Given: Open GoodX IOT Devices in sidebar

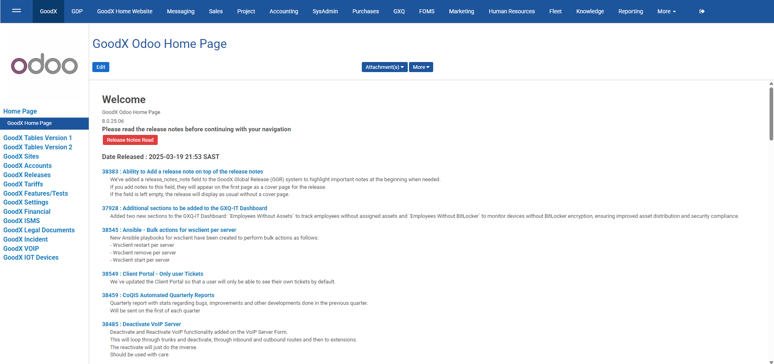Looking at the screenshot, I should 31,257.
